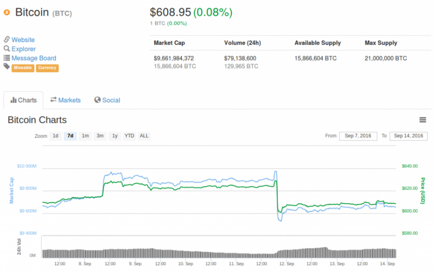434x272 pixels.
Task: Click the $608.95 price text
Action: click(x=170, y=12)
